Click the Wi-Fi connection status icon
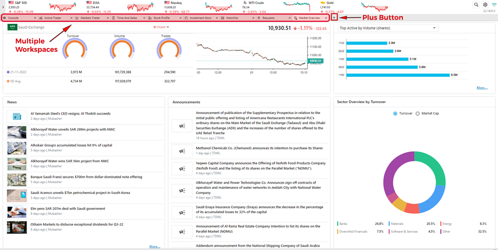The height and width of the screenshot is (250, 498). (x=494, y=5)
